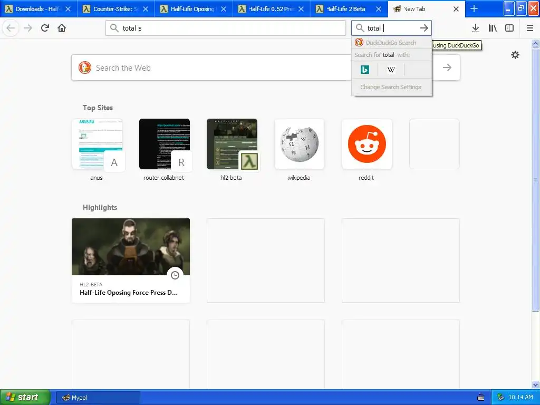Click the DuckDuckGo logo in page search
The width and height of the screenshot is (540, 405).
pos(85,67)
